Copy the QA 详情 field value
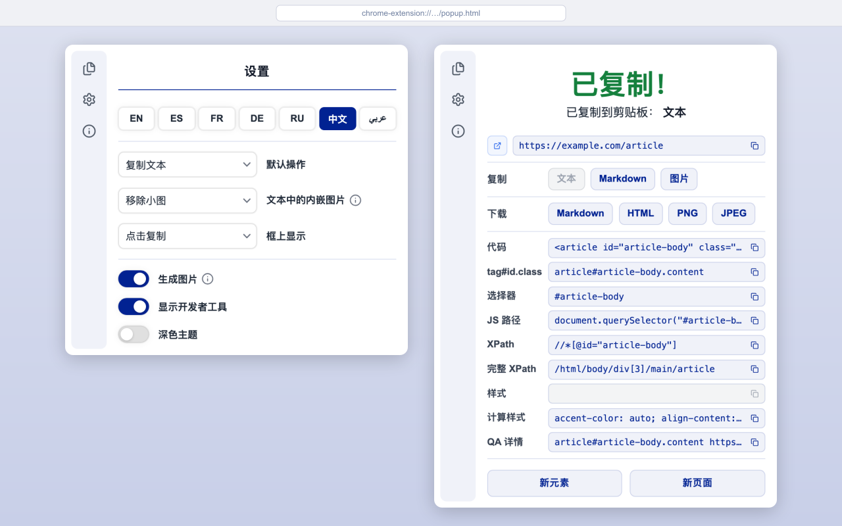The image size is (842, 526). (755, 442)
